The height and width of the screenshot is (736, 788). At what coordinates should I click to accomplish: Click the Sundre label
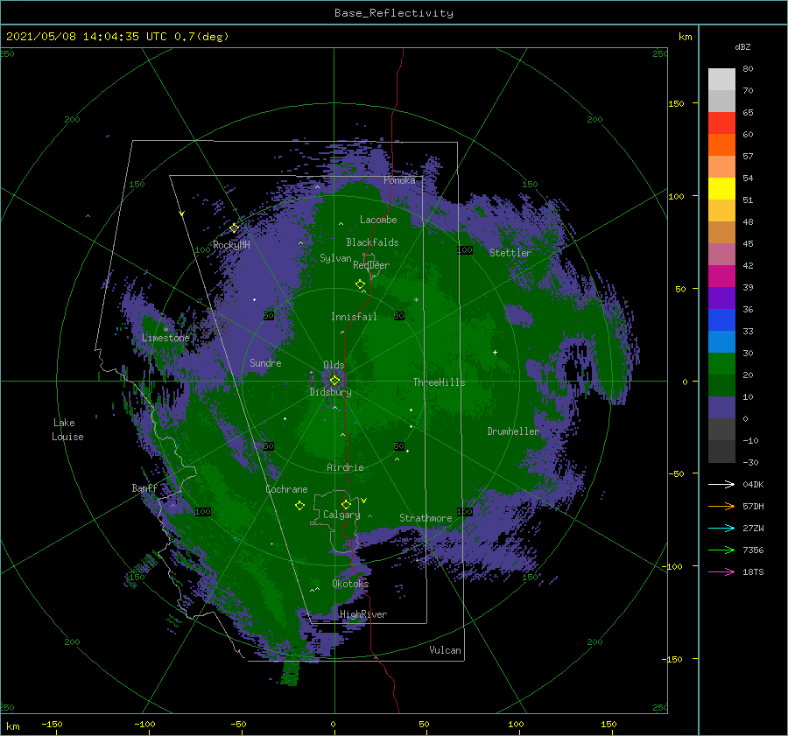[x=266, y=363]
